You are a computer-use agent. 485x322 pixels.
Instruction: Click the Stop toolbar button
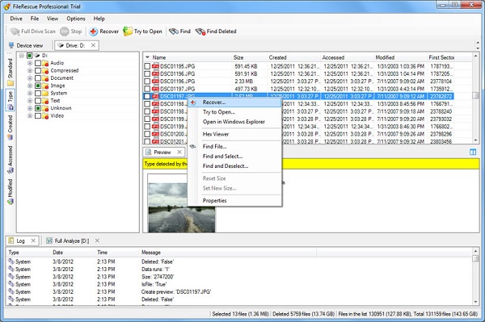[71, 31]
